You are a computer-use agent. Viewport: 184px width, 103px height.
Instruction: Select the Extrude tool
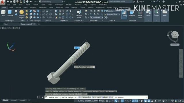(x=10, y=13)
